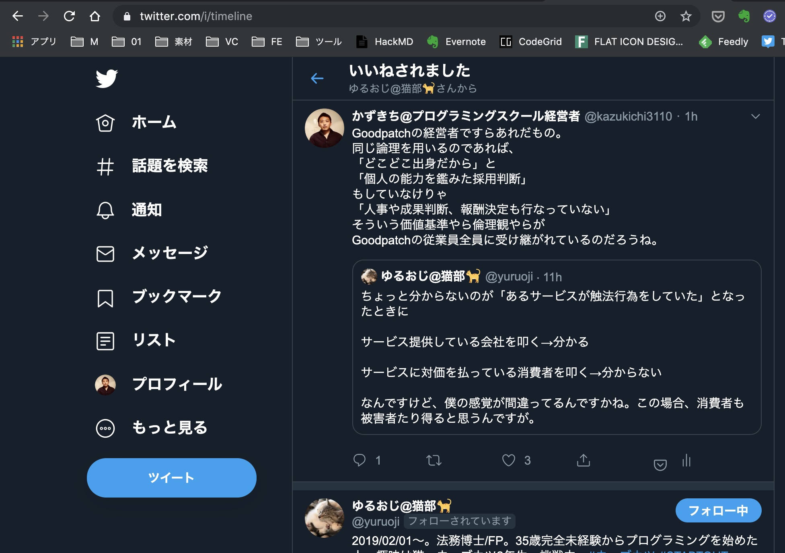Reply to kazukichi's tweet with speech bubble icon
Screen dimensions: 785x553
[361, 460]
